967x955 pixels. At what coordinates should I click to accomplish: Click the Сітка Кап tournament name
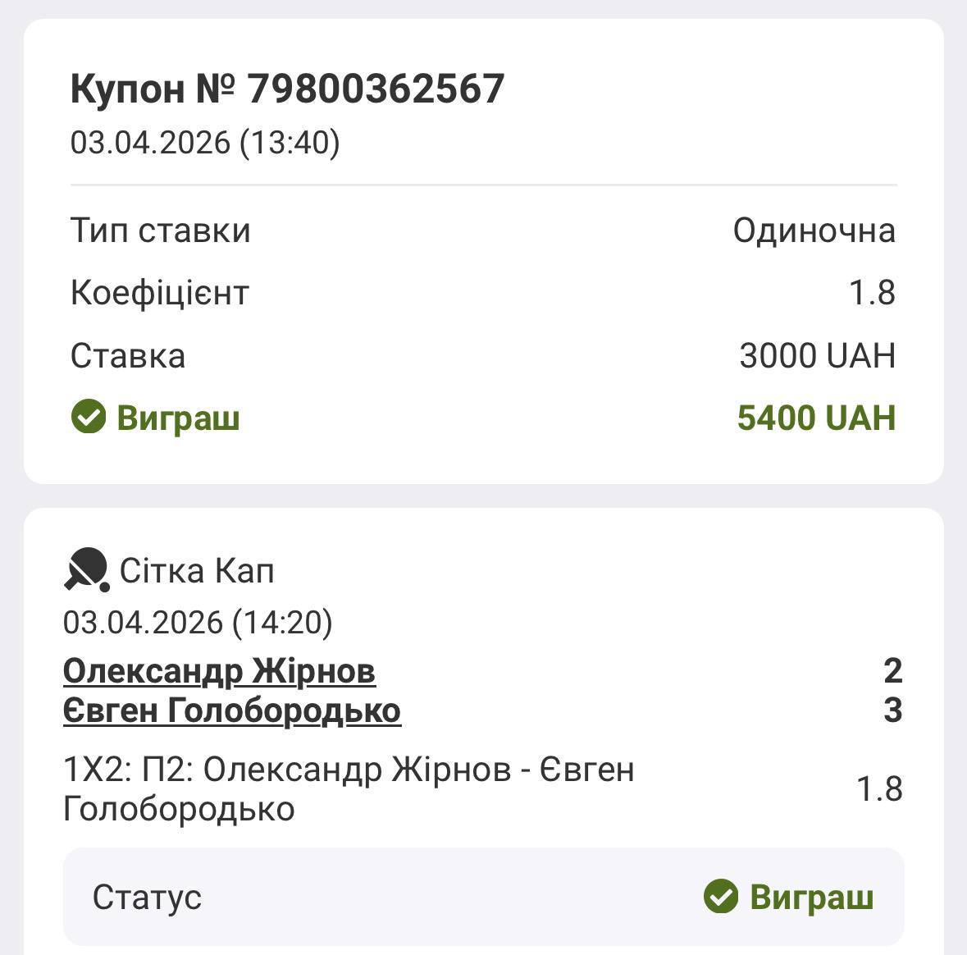tap(197, 570)
